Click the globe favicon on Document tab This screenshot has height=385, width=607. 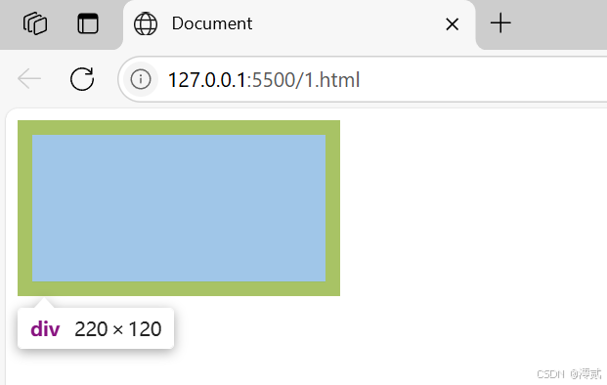[146, 23]
